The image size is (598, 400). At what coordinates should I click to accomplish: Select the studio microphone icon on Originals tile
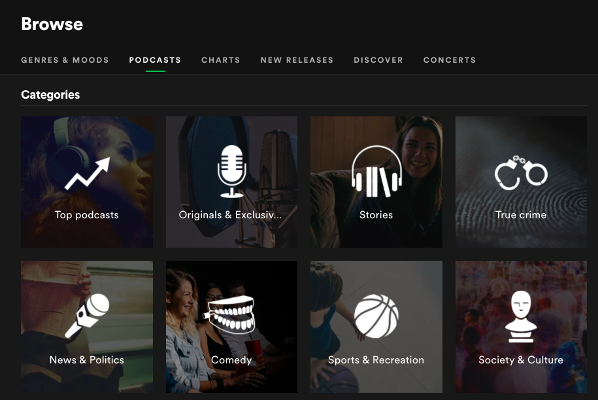231,171
